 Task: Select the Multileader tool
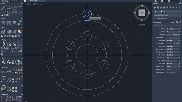click(3, 80)
